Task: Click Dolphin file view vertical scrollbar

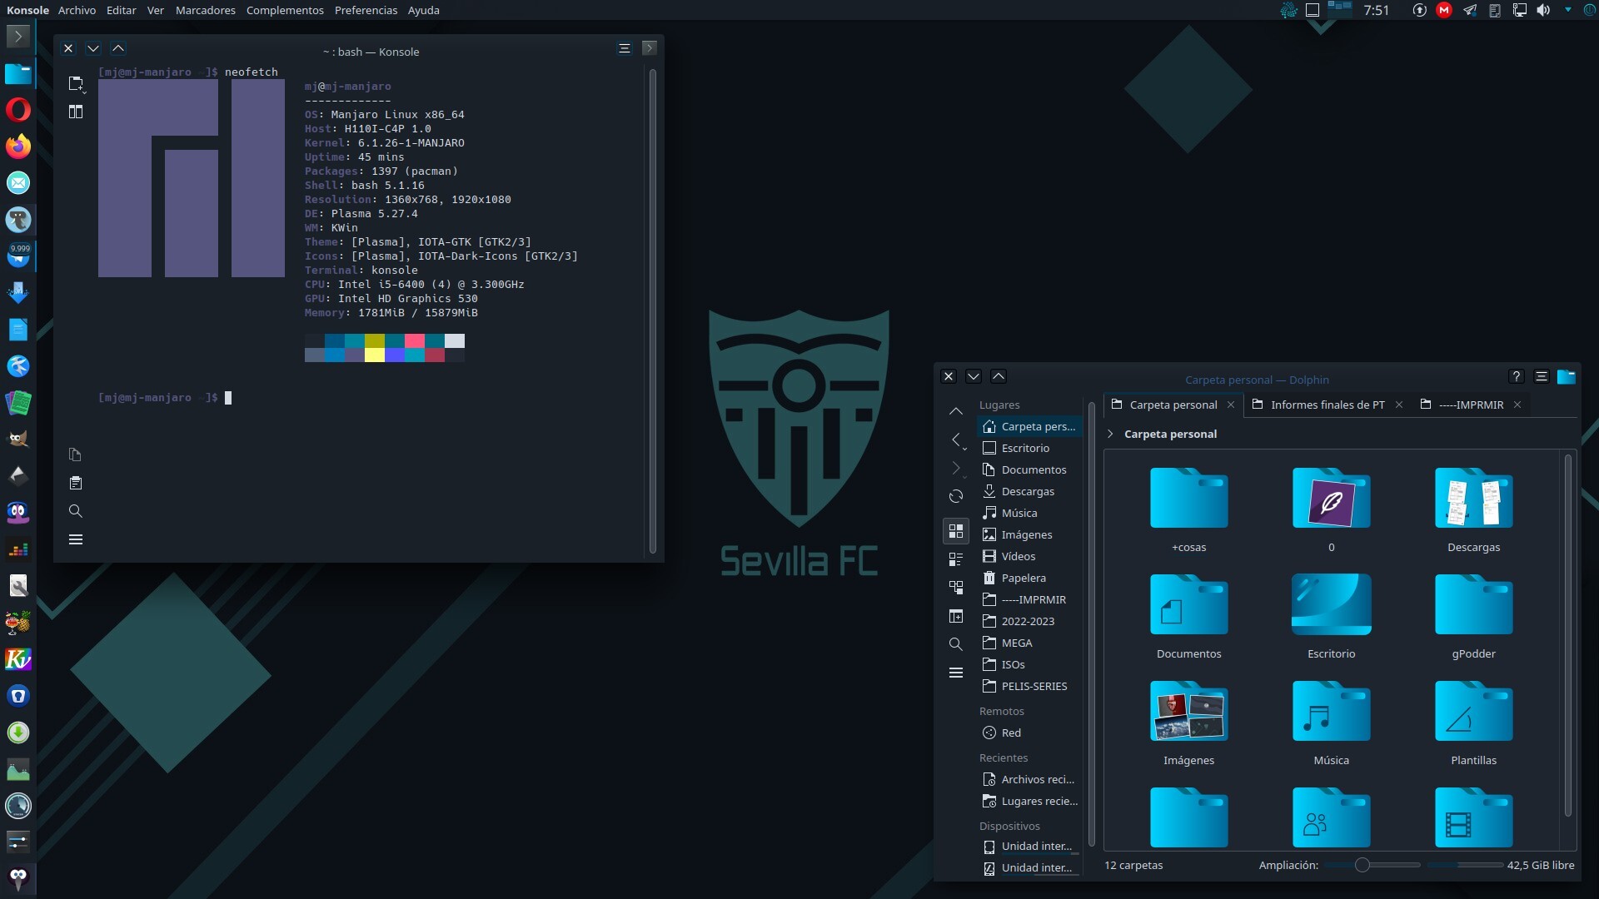Action: pyautogui.click(x=1568, y=634)
